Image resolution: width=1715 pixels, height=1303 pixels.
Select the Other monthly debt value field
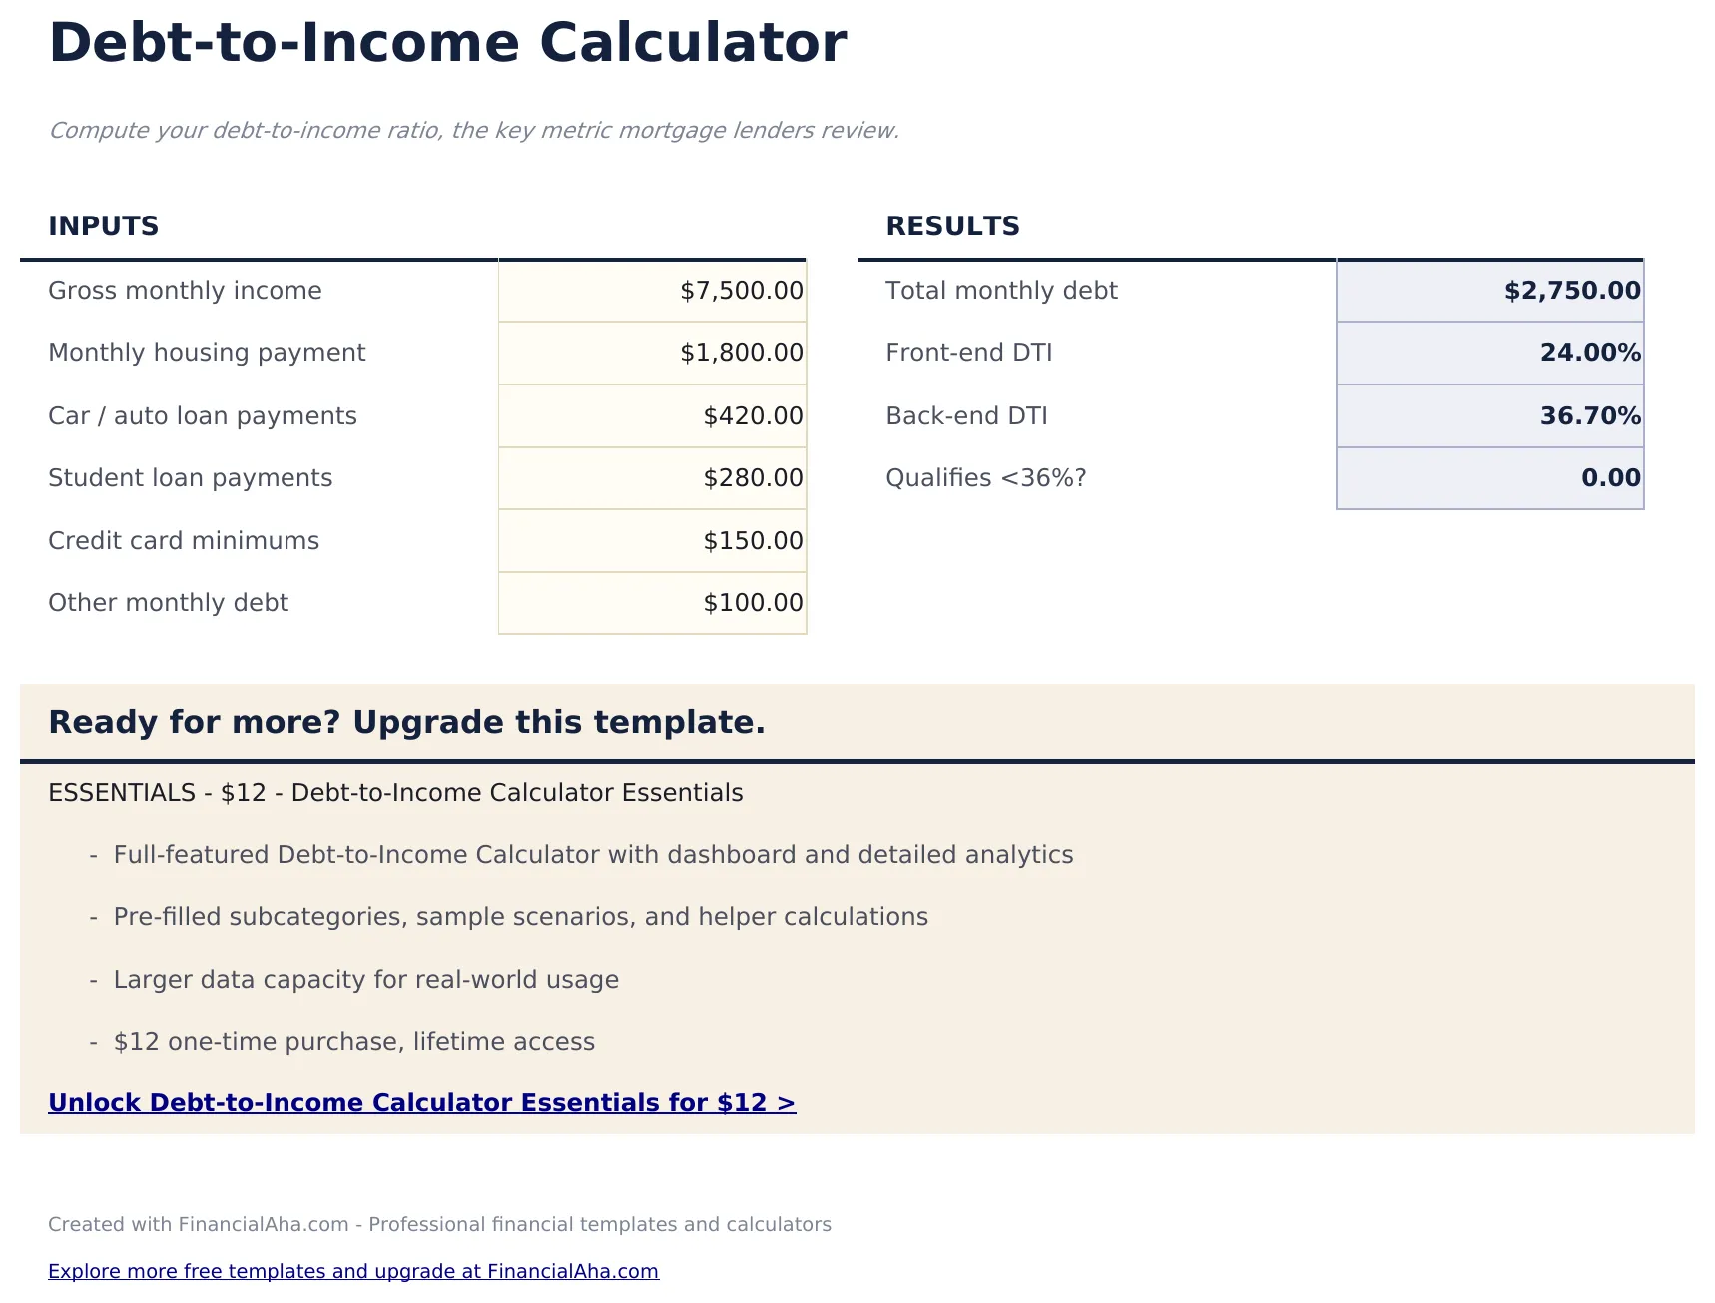pos(651,602)
